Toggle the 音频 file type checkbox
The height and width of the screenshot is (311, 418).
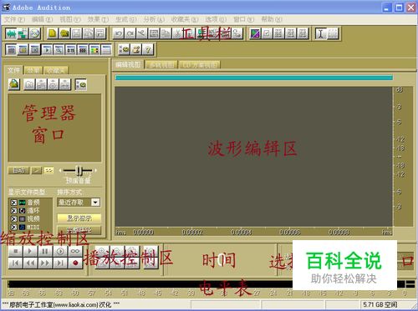point(13,203)
